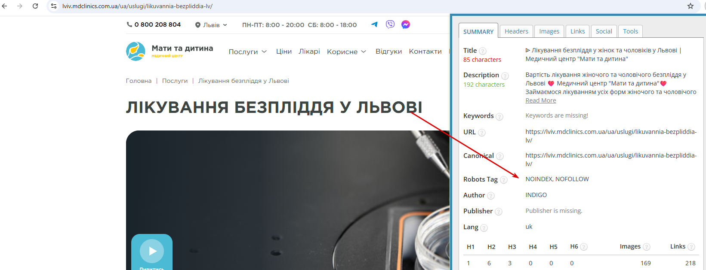Click the Links count value 218
Viewport: 706px width, 270px height.
pyautogui.click(x=691, y=263)
